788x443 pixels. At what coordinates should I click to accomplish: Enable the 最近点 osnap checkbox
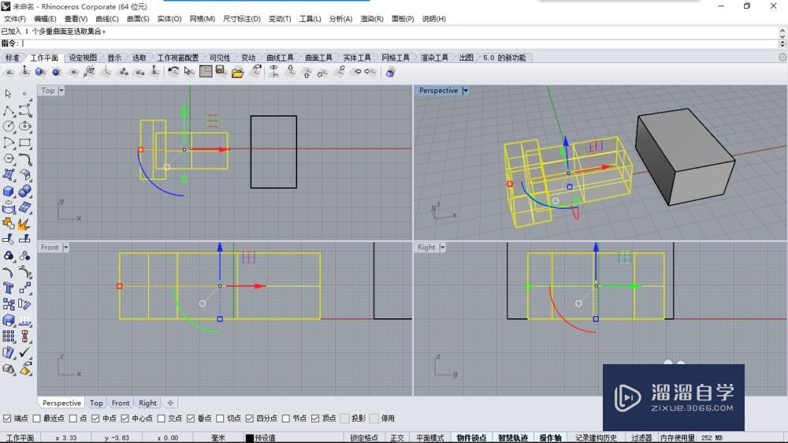(36, 419)
